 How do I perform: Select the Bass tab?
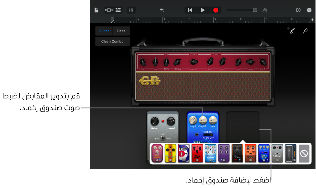click(x=121, y=31)
